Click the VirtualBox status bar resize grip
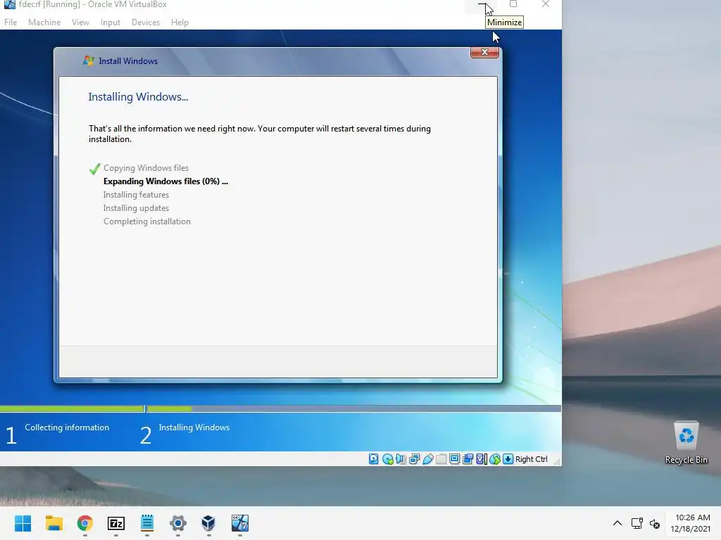 [557, 461]
